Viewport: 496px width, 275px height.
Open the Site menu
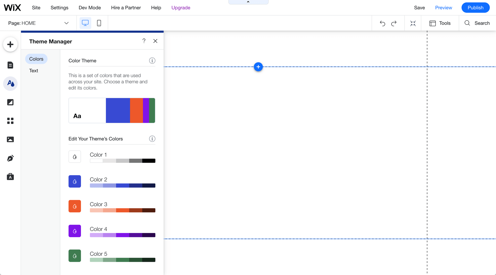36,8
